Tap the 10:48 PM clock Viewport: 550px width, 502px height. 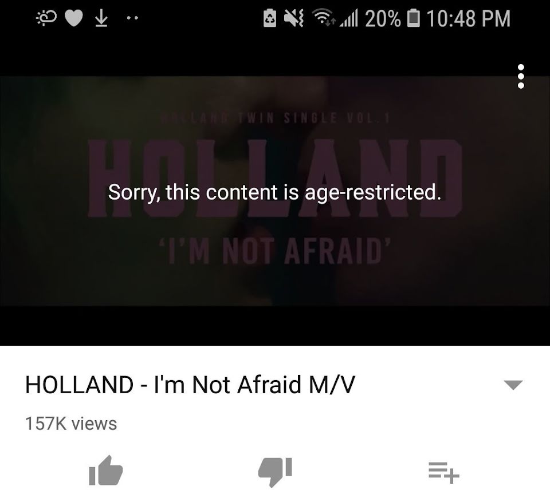[468, 18]
